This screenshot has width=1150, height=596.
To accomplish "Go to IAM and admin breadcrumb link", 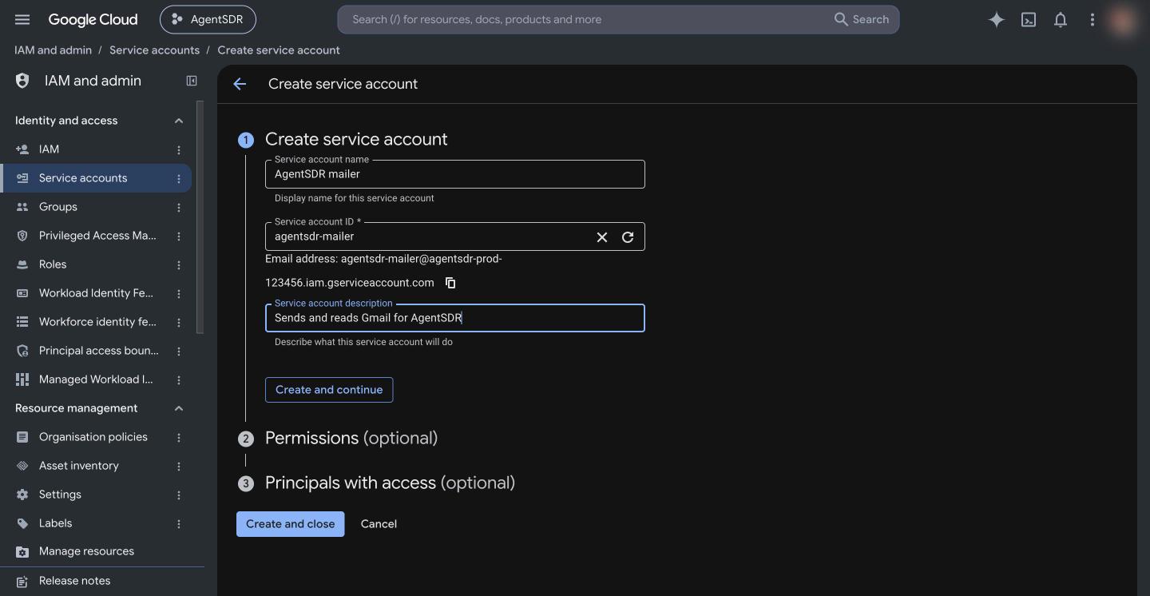I will pos(53,50).
